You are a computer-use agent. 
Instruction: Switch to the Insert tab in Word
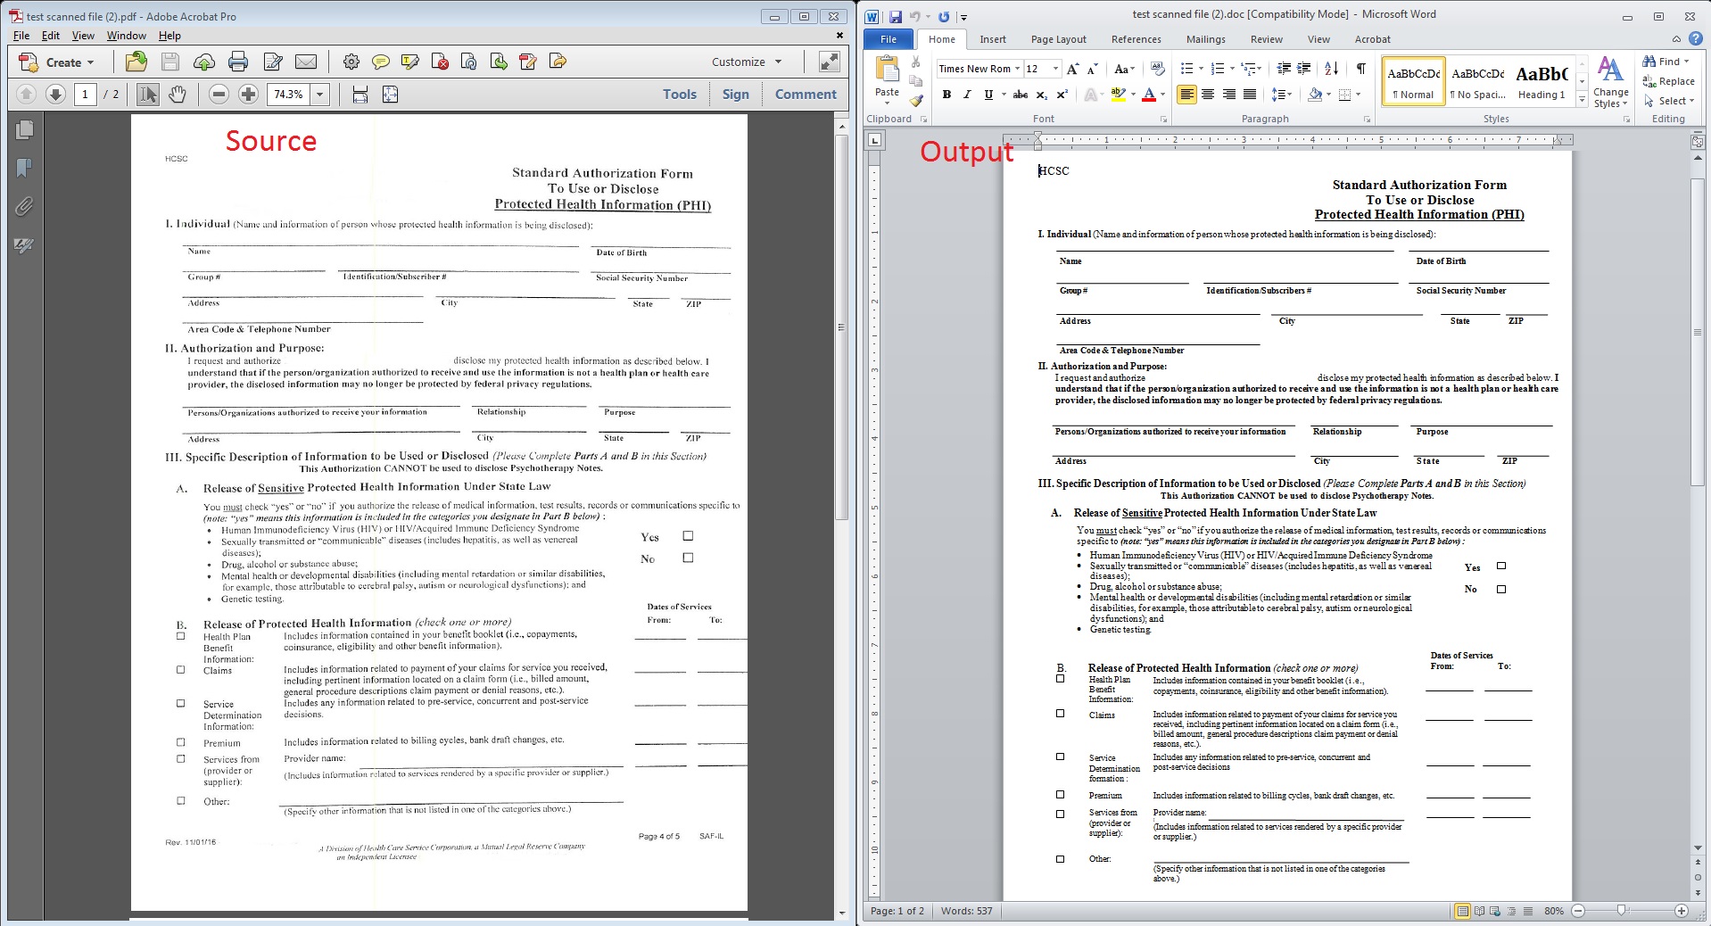[992, 39]
